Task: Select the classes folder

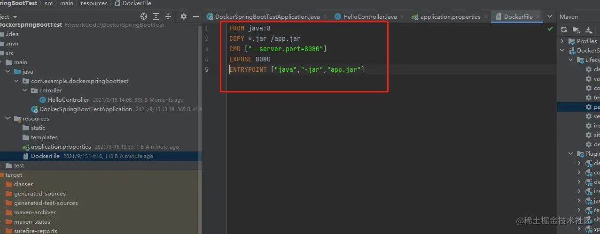Action: pos(23,184)
